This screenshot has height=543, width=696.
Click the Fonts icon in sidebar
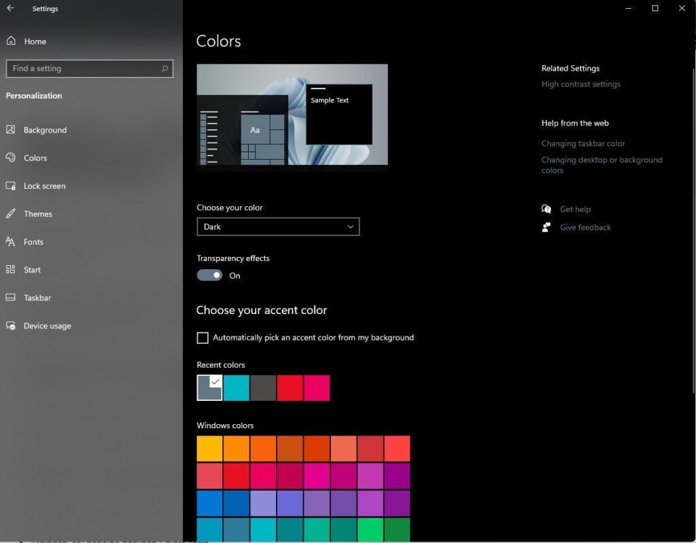(x=11, y=241)
